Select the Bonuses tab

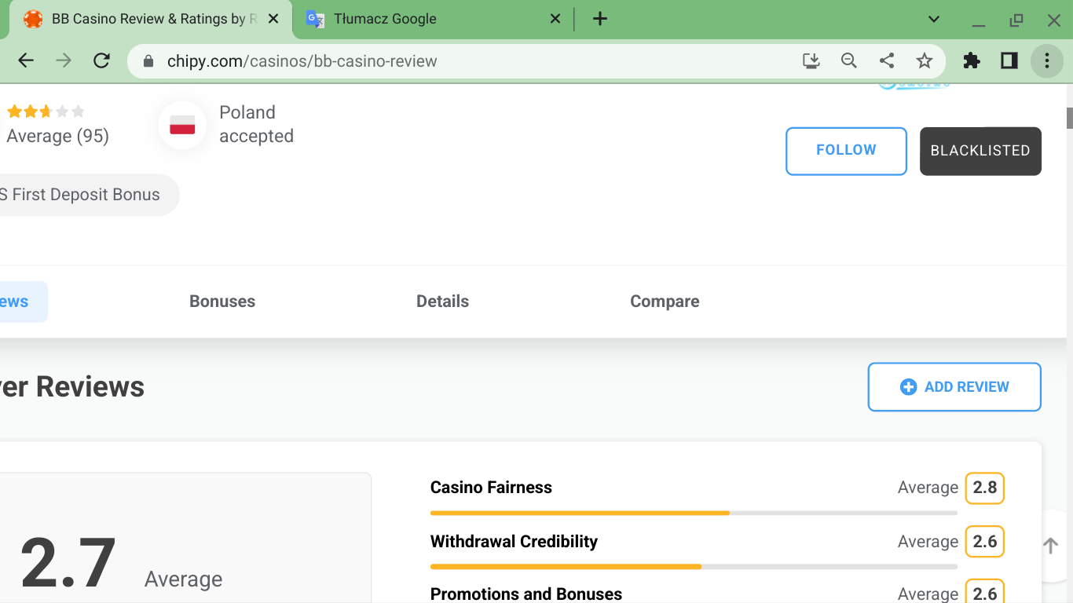pos(222,301)
